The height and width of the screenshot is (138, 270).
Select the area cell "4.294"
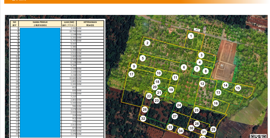coord(73,66)
